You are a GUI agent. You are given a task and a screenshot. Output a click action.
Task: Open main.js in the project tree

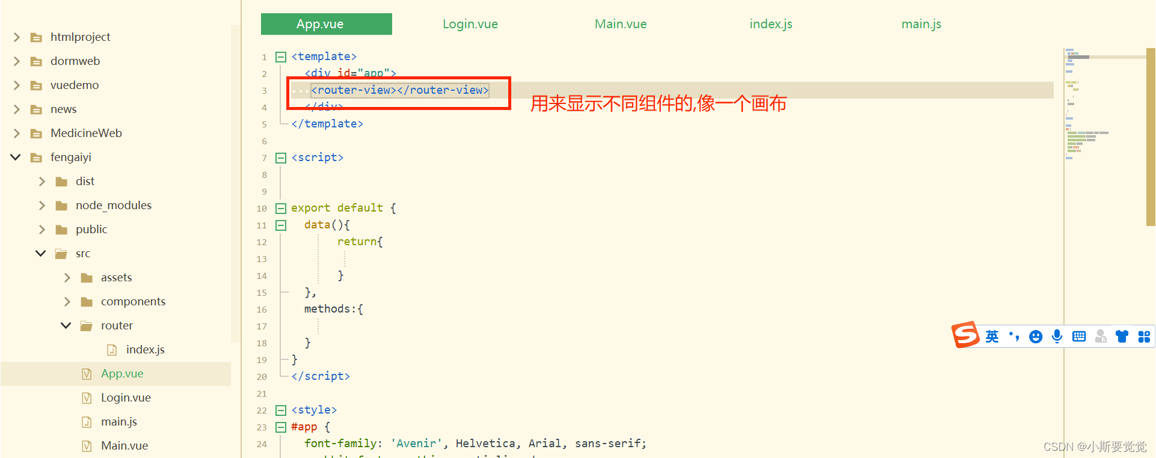(119, 422)
